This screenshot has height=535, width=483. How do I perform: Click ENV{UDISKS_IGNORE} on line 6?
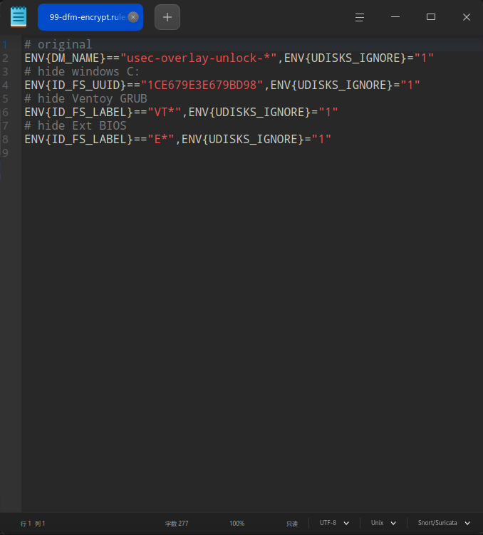click(x=249, y=112)
